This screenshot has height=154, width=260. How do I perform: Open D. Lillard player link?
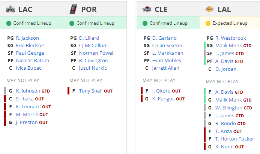click(89, 38)
